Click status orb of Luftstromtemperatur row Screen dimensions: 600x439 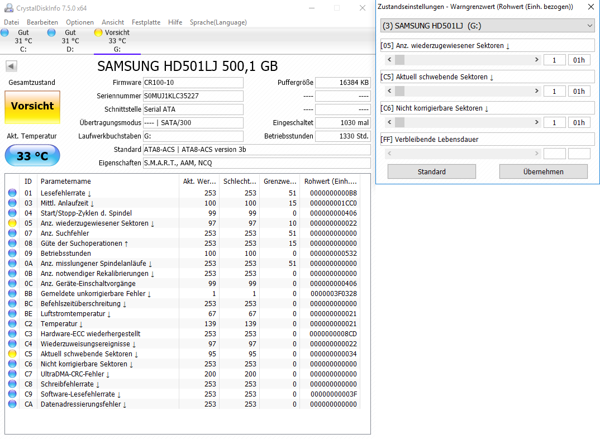(x=12, y=313)
